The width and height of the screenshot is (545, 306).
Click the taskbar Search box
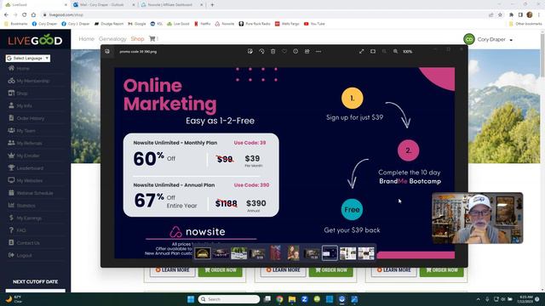tap(229, 299)
